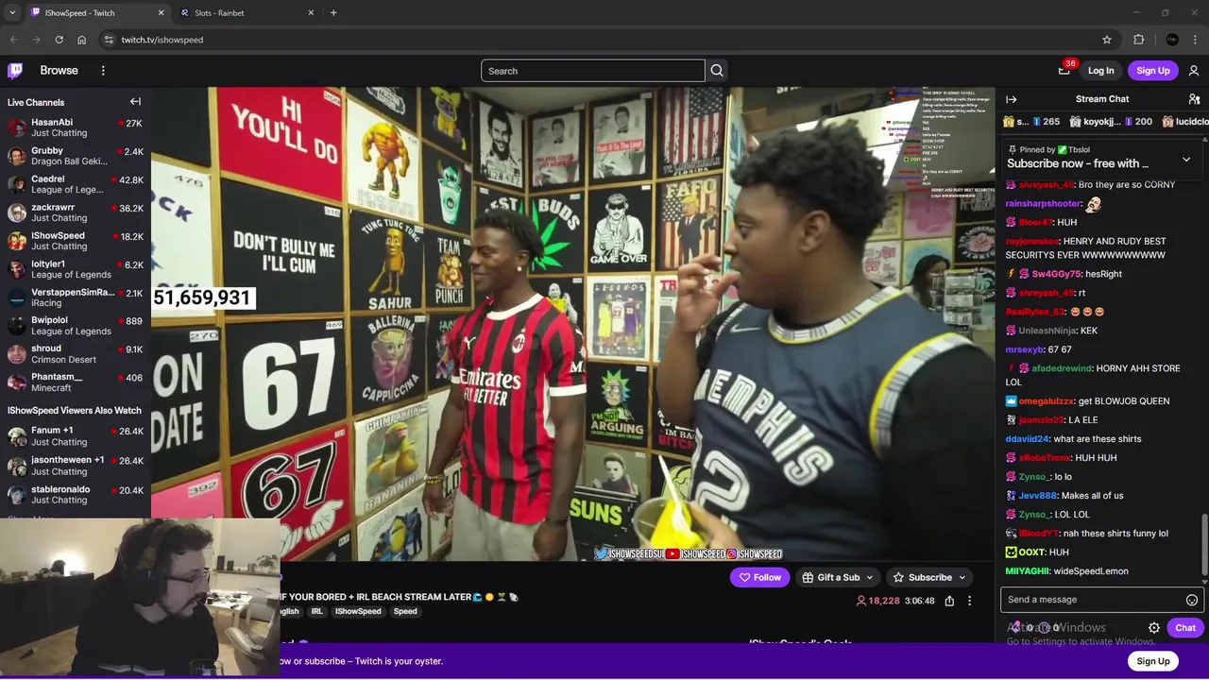Screen dimensions: 1209x680
Task: Follow the IShowSpeed channel
Action: pyautogui.click(x=759, y=577)
